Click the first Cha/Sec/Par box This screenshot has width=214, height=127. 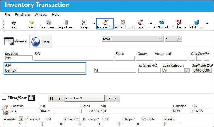[x=192, y=58]
